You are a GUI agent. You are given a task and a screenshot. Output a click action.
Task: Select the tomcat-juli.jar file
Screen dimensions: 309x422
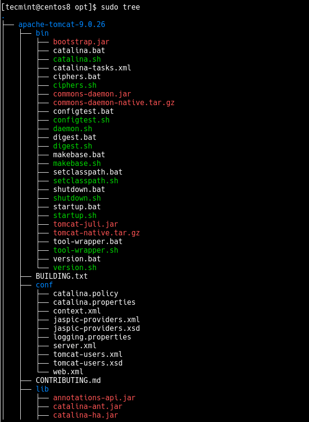pyautogui.click(x=85, y=224)
